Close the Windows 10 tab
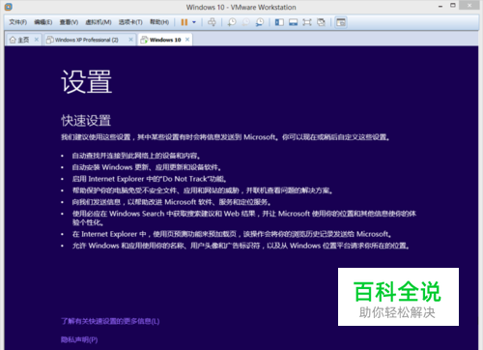483x350 pixels. point(187,40)
